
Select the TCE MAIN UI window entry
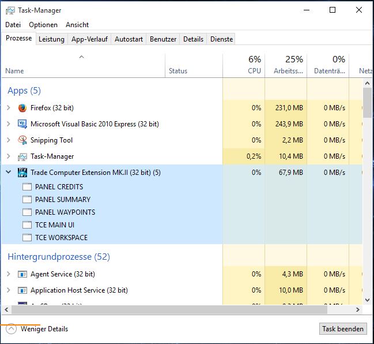[55, 225]
